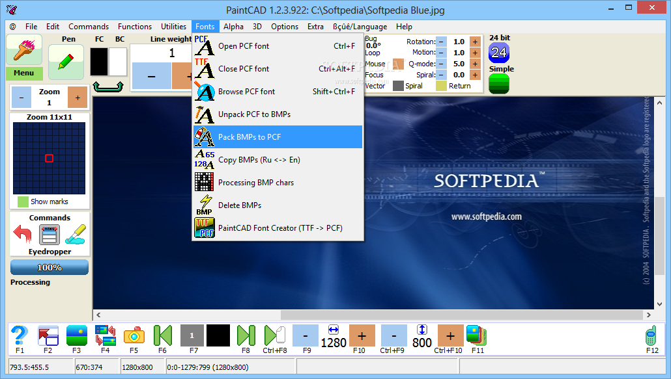Viewport: 671px width, 379px height.
Task: Open the File menu
Action: 31,27
